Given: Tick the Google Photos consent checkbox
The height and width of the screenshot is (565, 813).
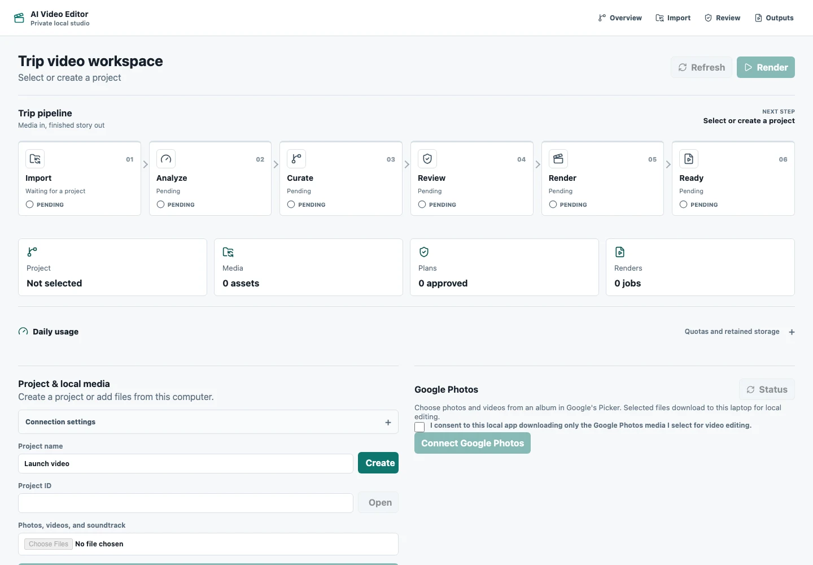Looking at the screenshot, I should pyautogui.click(x=419, y=427).
